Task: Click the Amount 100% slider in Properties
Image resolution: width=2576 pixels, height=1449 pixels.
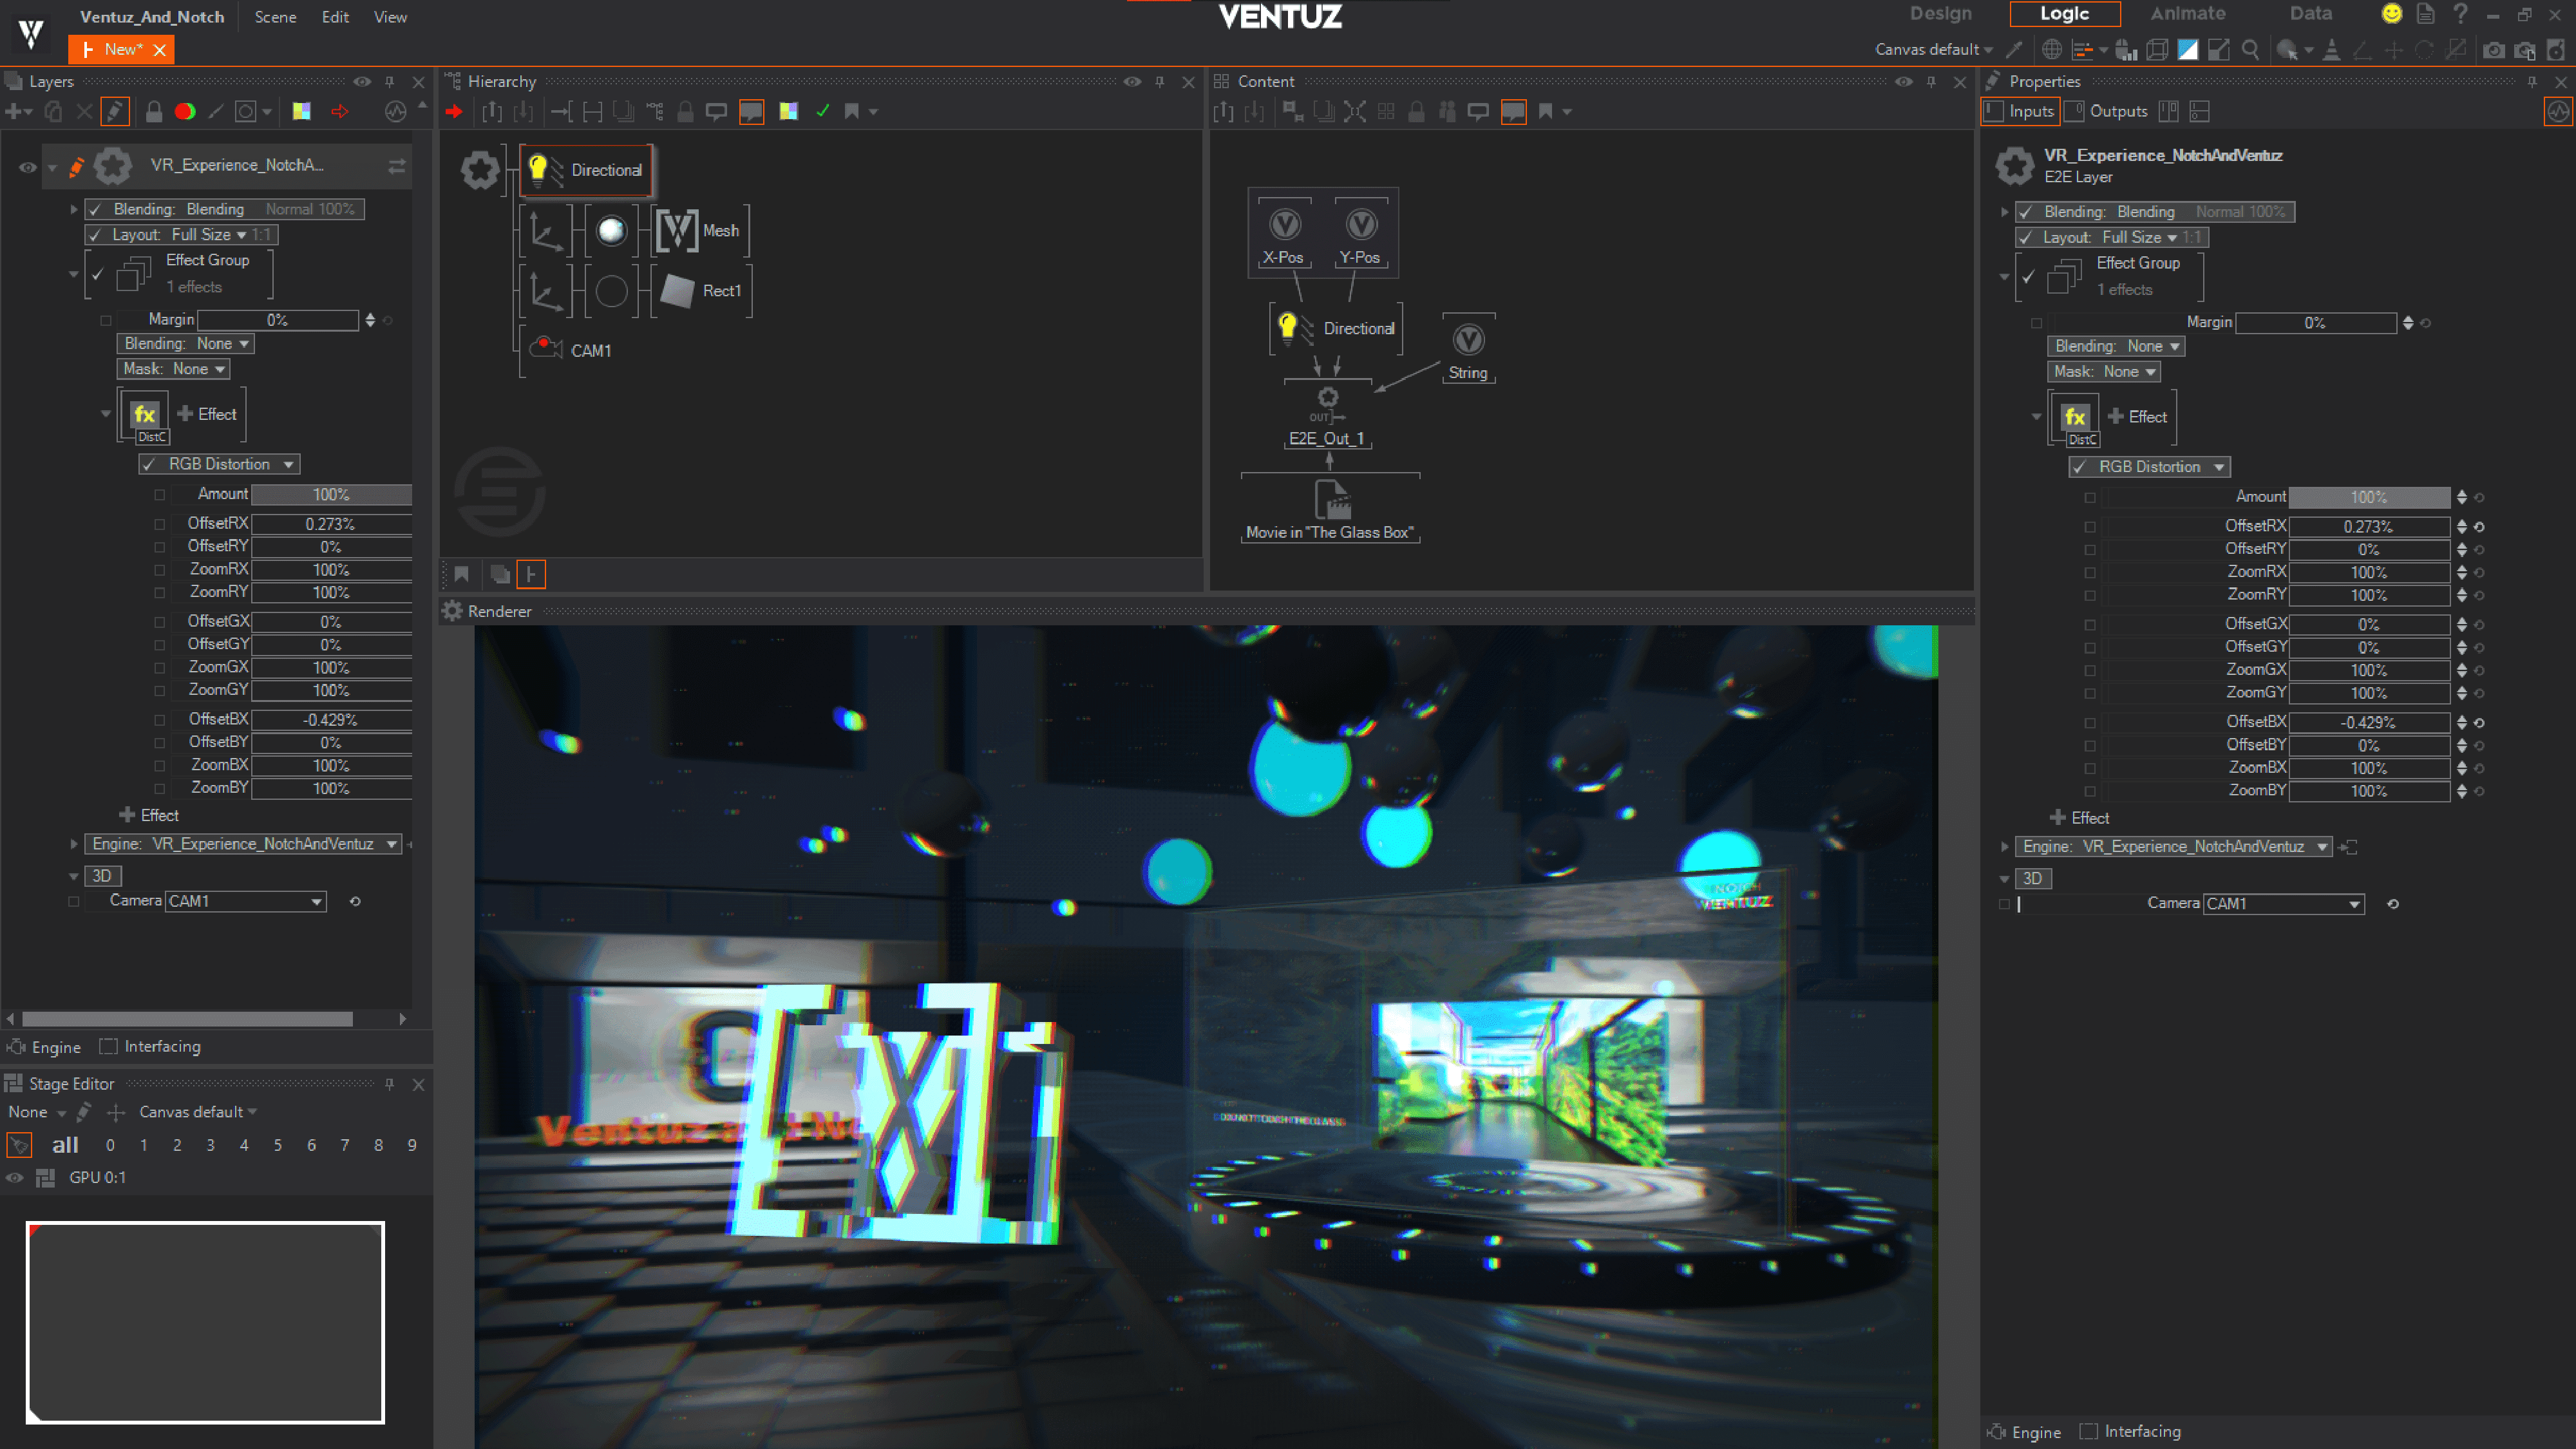Action: [2368, 497]
